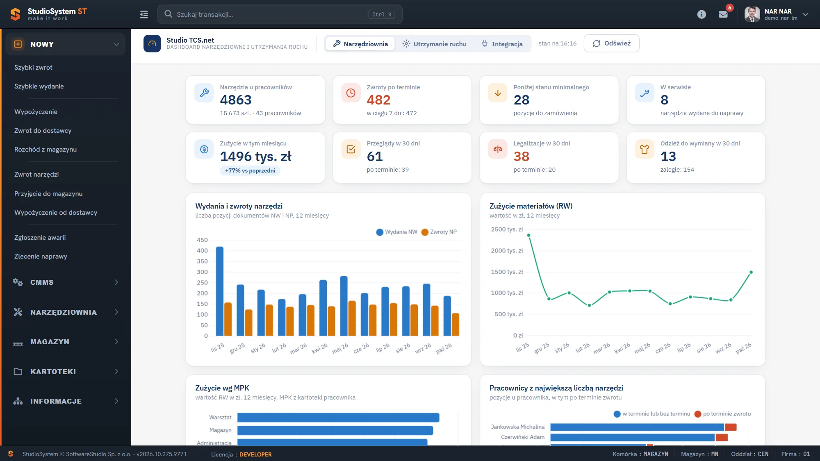
Task: Expand the MAGAZYN menu chevron
Action: tap(116, 342)
